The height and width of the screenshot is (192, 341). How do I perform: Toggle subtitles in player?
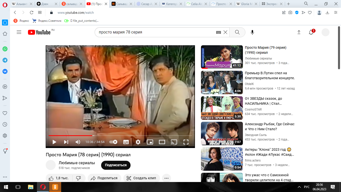tap(126, 142)
